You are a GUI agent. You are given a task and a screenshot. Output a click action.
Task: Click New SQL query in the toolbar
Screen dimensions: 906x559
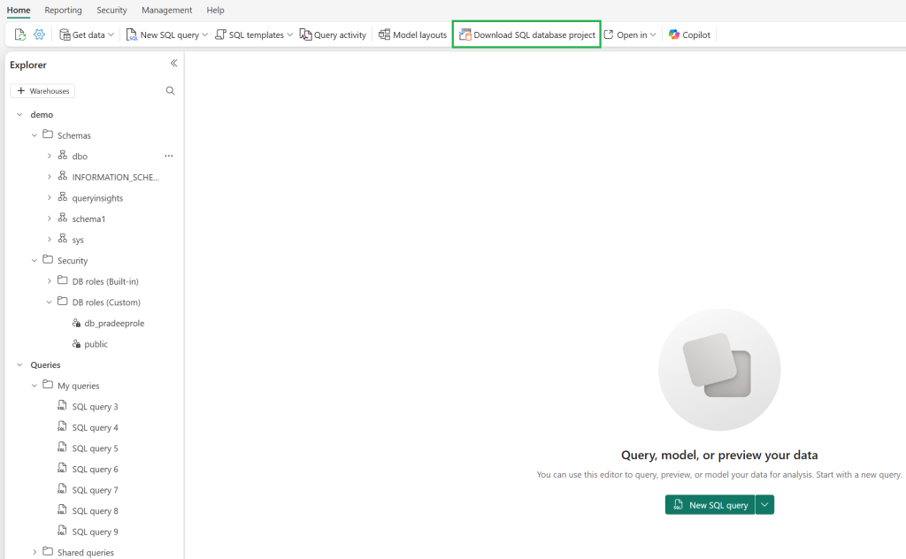pyautogui.click(x=163, y=34)
